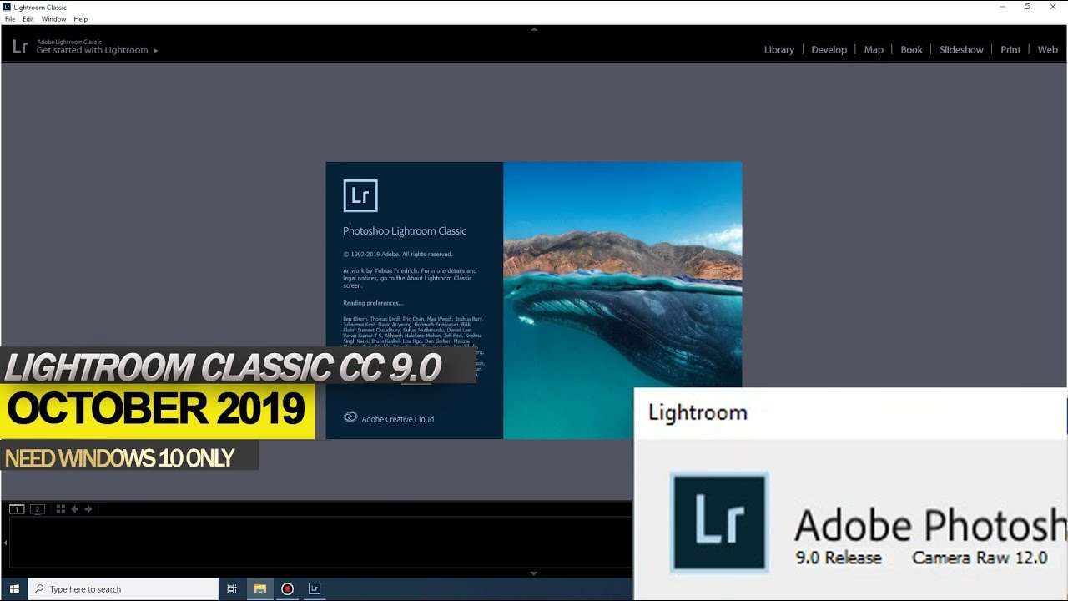Click the main window display button 1

click(17, 509)
